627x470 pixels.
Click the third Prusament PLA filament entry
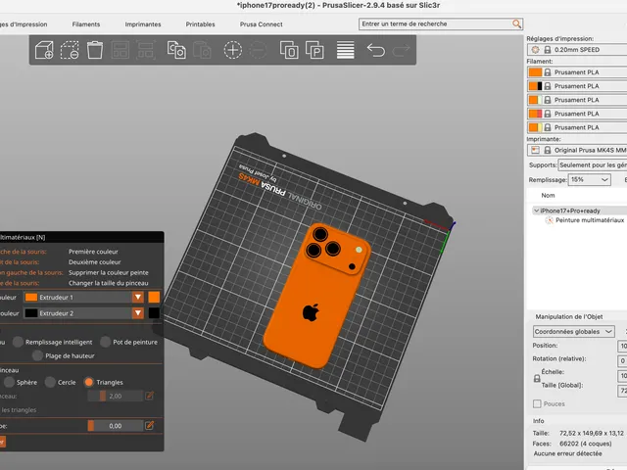click(x=577, y=100)
